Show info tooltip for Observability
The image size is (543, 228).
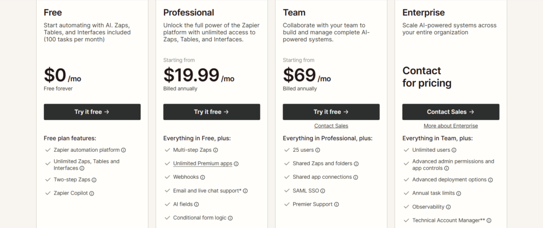[449, 207]
